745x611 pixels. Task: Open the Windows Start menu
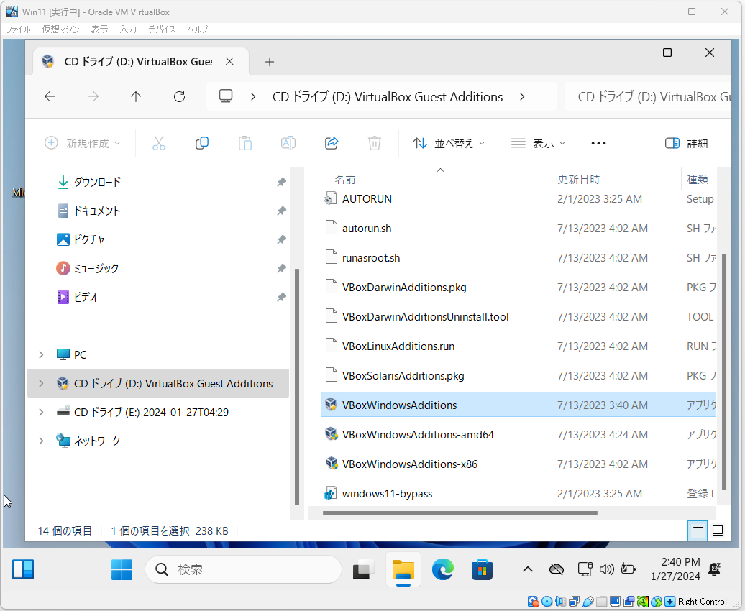pos(122,569)
